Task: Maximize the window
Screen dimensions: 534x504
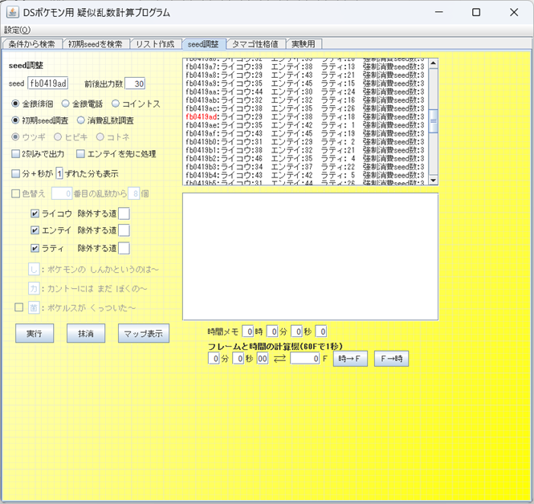Action: point(476,13)
